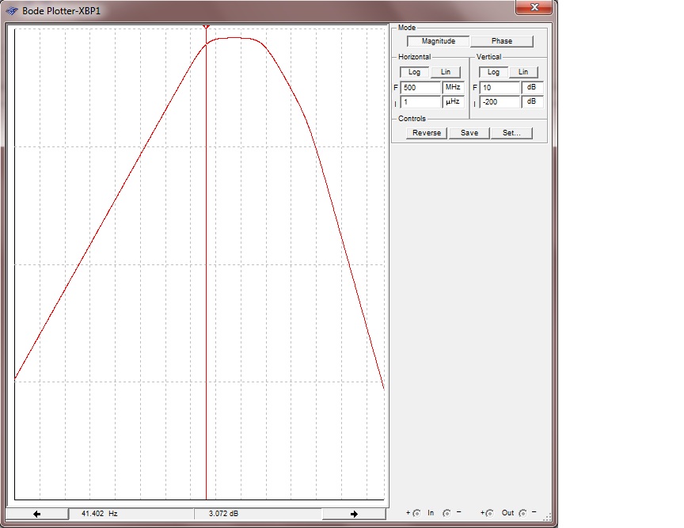This screenshot has width=684, height=528.
Task: Click the Reverse button
Action: click(x=427, y=133)
